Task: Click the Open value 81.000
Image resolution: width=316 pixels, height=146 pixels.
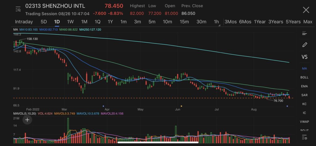Action: coord(171,14)
